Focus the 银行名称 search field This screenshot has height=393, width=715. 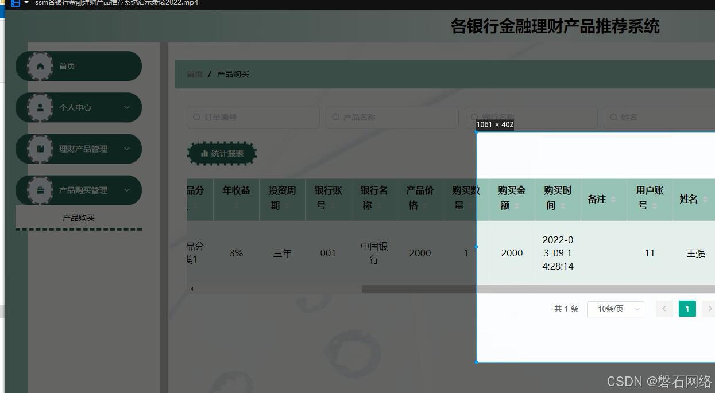point(531,117)
